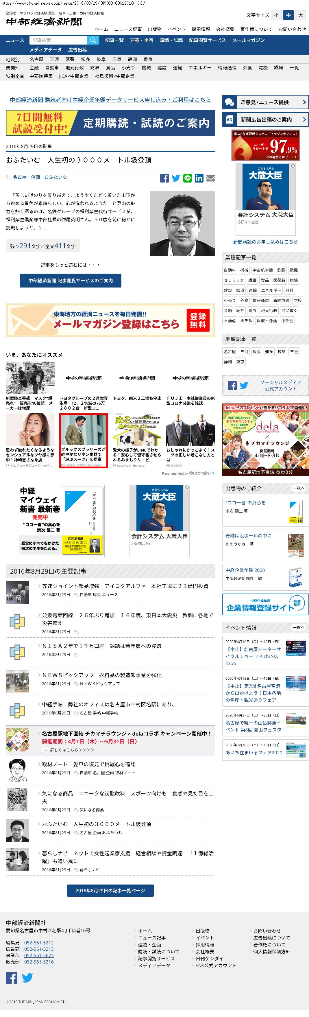309x1017 pixels.
Task: Open ニュース tab in blue bar
Action: pos(15,40)
